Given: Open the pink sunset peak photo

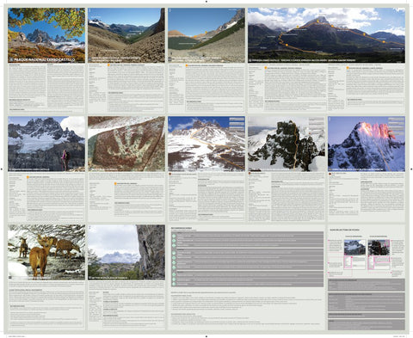Looking at the screenshot, I should (367, 144).
